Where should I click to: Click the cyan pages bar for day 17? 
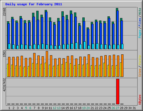(76, 46)
